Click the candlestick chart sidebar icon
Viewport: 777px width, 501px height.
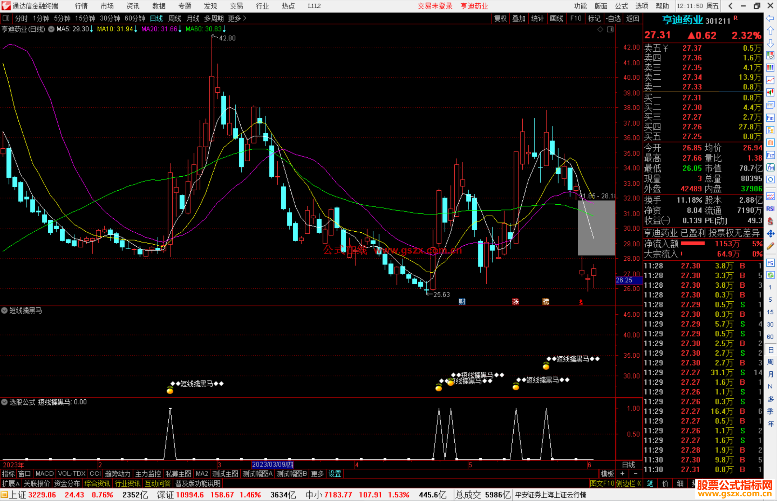(770, 93)
